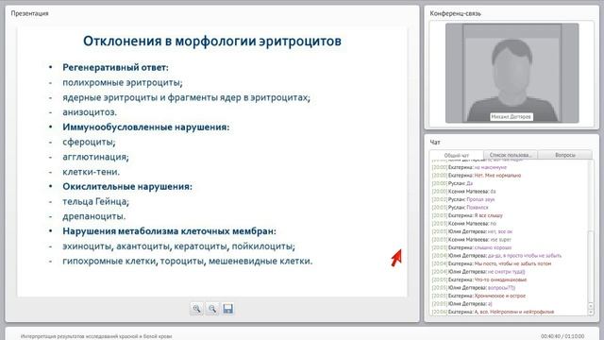604x340 pixels.
Task: Select the Иммунообусловленные нарушения heading
Action: [x=146, y=127]
